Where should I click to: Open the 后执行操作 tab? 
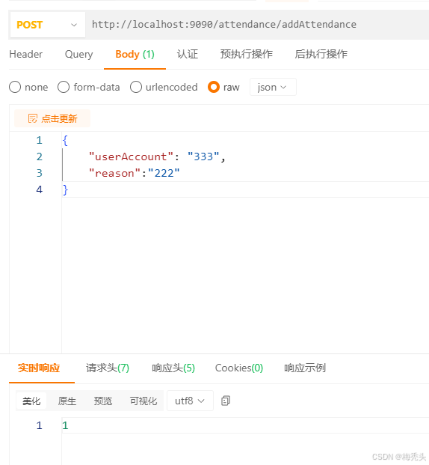click(x=321, y=54)
